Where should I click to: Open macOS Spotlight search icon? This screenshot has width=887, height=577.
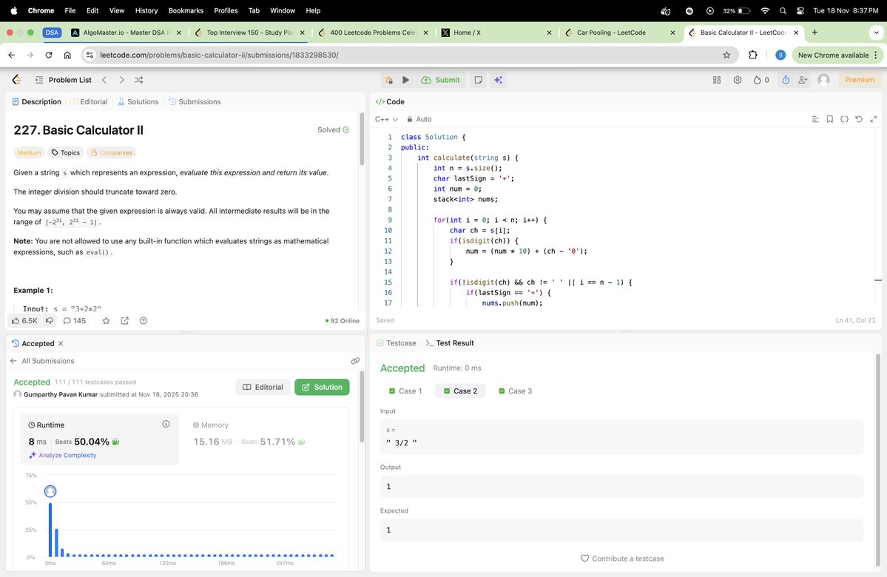point(783,11)
